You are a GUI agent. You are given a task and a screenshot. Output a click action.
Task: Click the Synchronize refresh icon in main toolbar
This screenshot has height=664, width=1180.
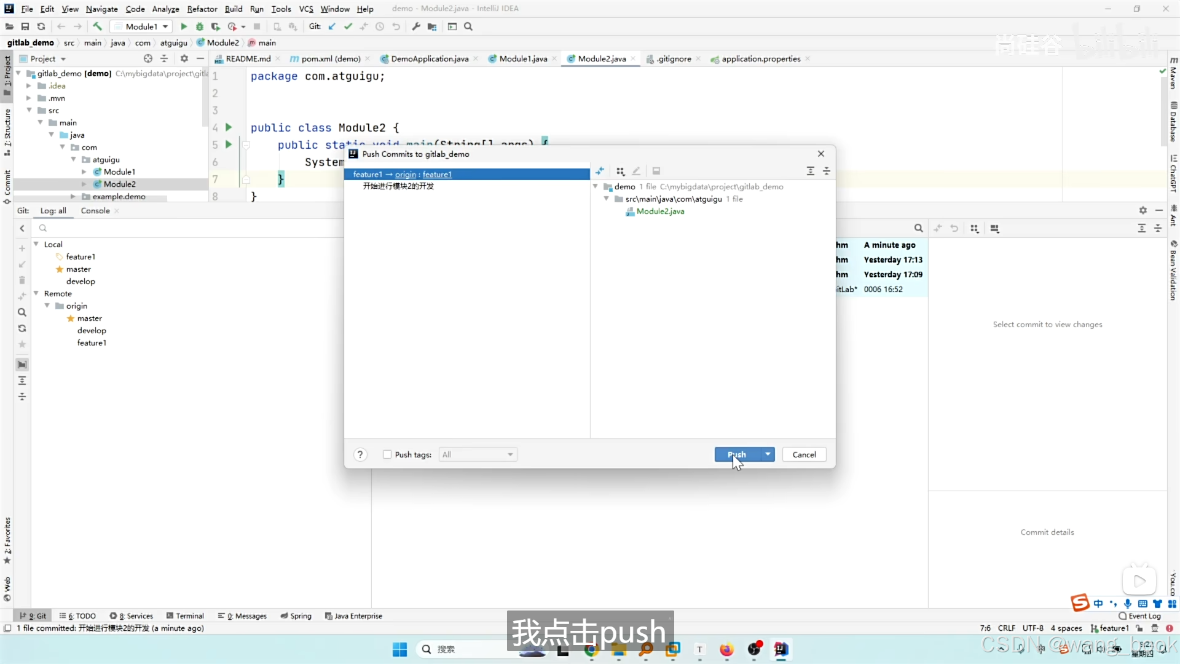pos(41,26)
